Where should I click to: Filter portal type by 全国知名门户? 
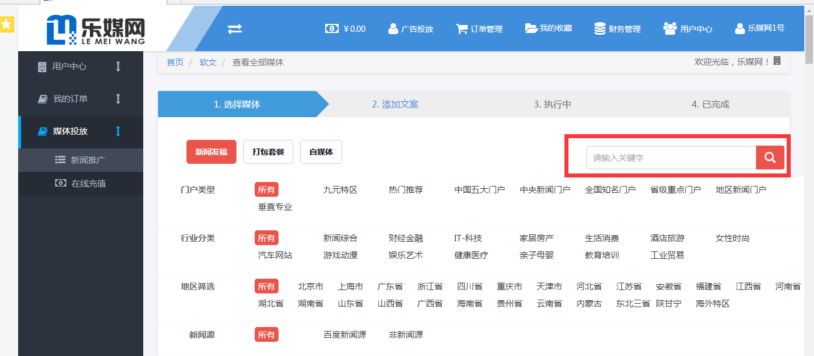610,190
